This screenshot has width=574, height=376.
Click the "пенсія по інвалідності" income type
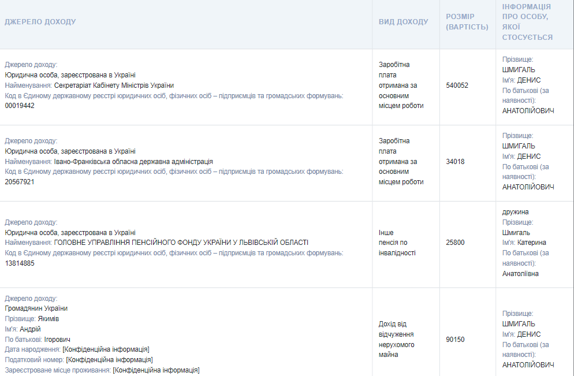click(x=397, y=248)
